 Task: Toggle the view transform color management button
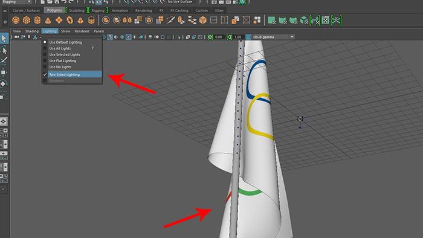coord(248,37)
